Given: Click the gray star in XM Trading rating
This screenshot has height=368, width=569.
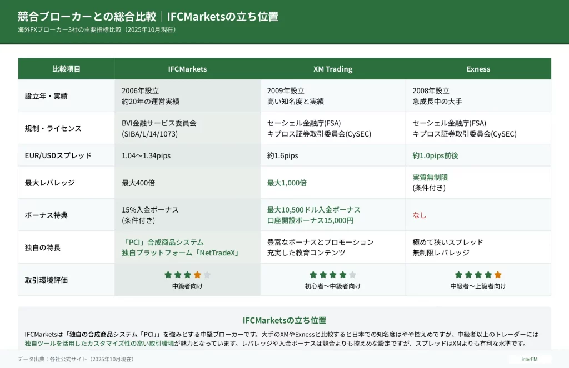Looking at the screenshot, I should [352, 275].
